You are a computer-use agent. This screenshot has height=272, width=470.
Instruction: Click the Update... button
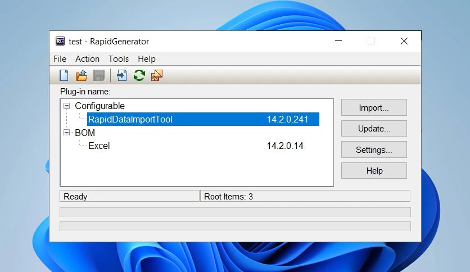point(374,129)
